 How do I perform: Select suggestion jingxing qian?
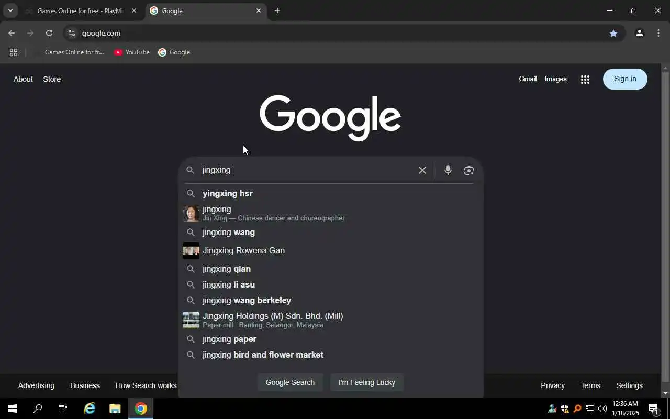pyautogui.click(x=330, y=269)
